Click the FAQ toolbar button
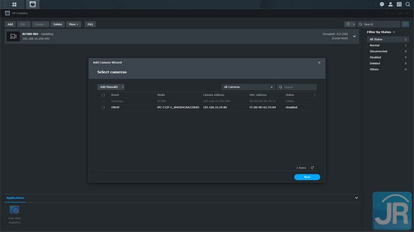 [x=90, y=24]
